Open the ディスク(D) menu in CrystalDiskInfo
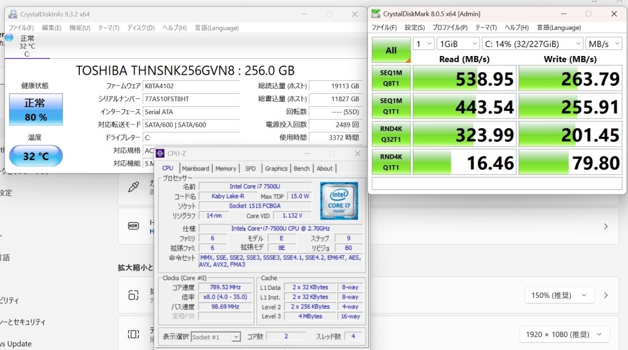 [140, 28]
